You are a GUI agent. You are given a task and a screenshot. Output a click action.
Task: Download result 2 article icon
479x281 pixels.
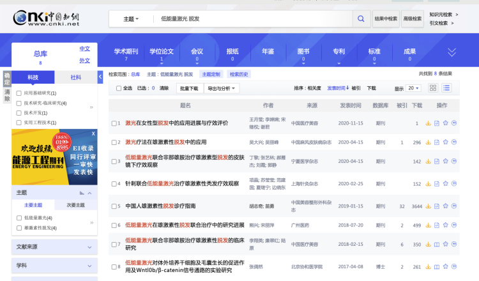tap(428, 142)
